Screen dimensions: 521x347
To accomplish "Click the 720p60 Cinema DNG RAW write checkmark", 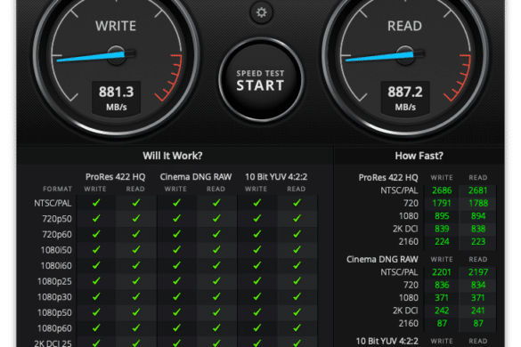I will 176,234.
